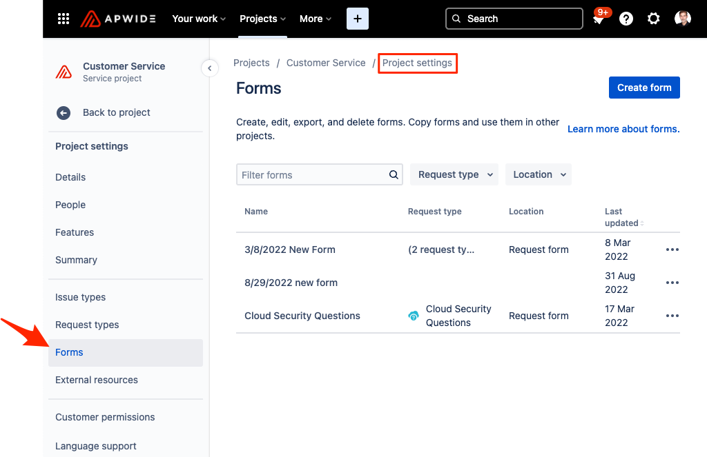The image size is (707, 457).
Task: Click the Cloud Security Questions request type icon
Action: [413, 316]
